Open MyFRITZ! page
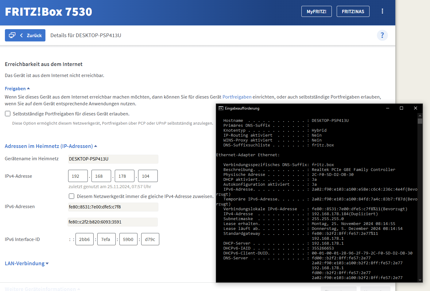Viewport: 430px width, 291px height. click(316, 11)
